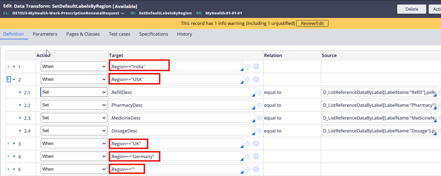Click the gear icon beside .Region=="UK"
The height and width of the screenshot is (176, 441).
256,144
